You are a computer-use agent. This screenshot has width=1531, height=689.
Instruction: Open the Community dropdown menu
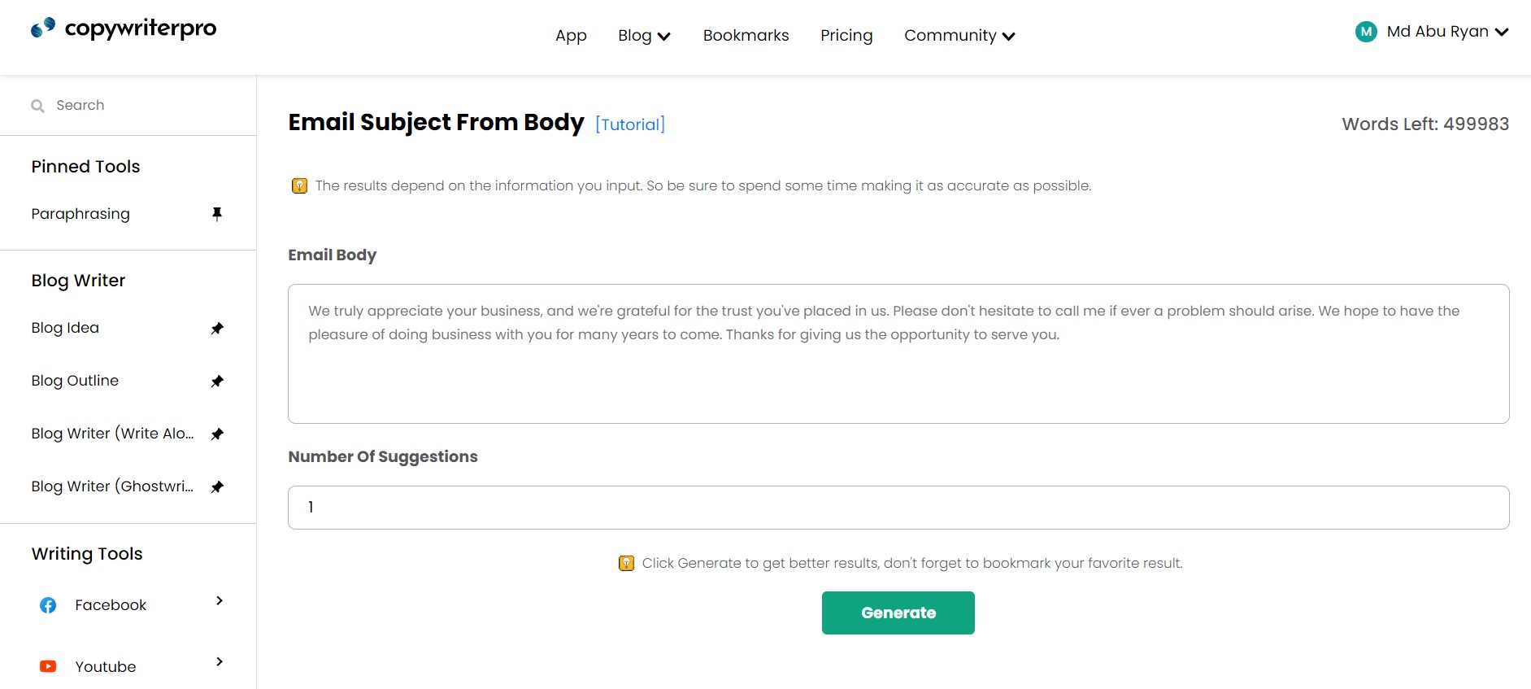click(x=959, y=36)
